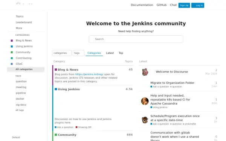Click All categories in the sidebar
Viewport: 226px width, 141px height.
[26, 69]
